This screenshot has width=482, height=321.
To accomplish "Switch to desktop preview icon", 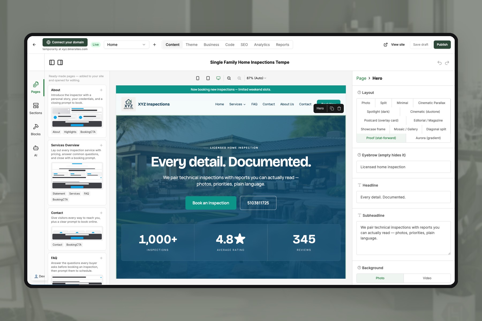I will click(x=219, y=78).
